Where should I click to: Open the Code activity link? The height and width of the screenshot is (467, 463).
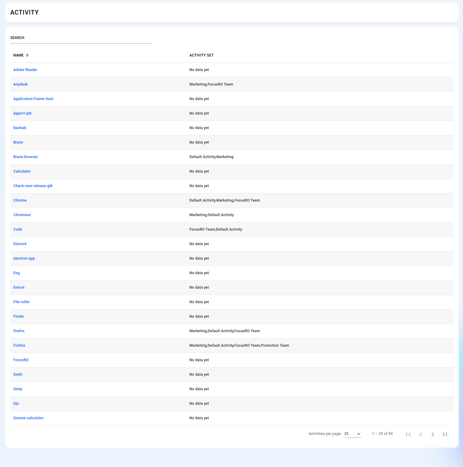pos(18,229)
